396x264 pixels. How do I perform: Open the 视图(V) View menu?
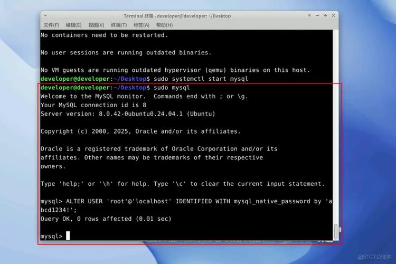pyautogui.click(x=96, y=25)
